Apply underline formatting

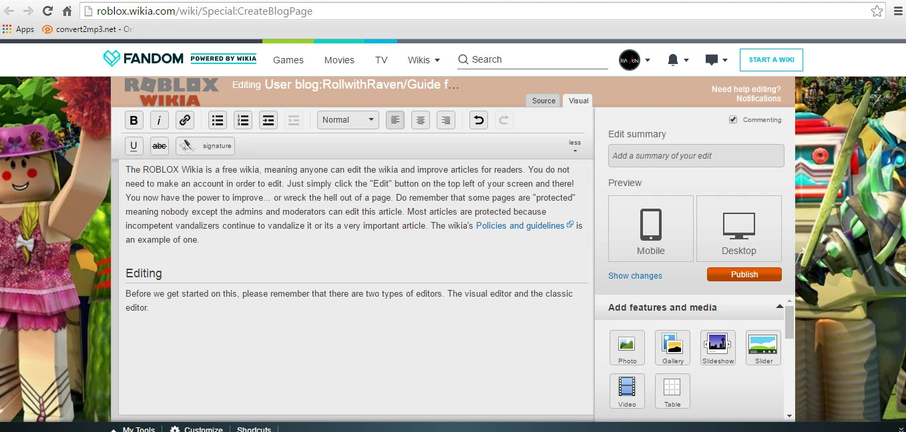tap(134, 145)
